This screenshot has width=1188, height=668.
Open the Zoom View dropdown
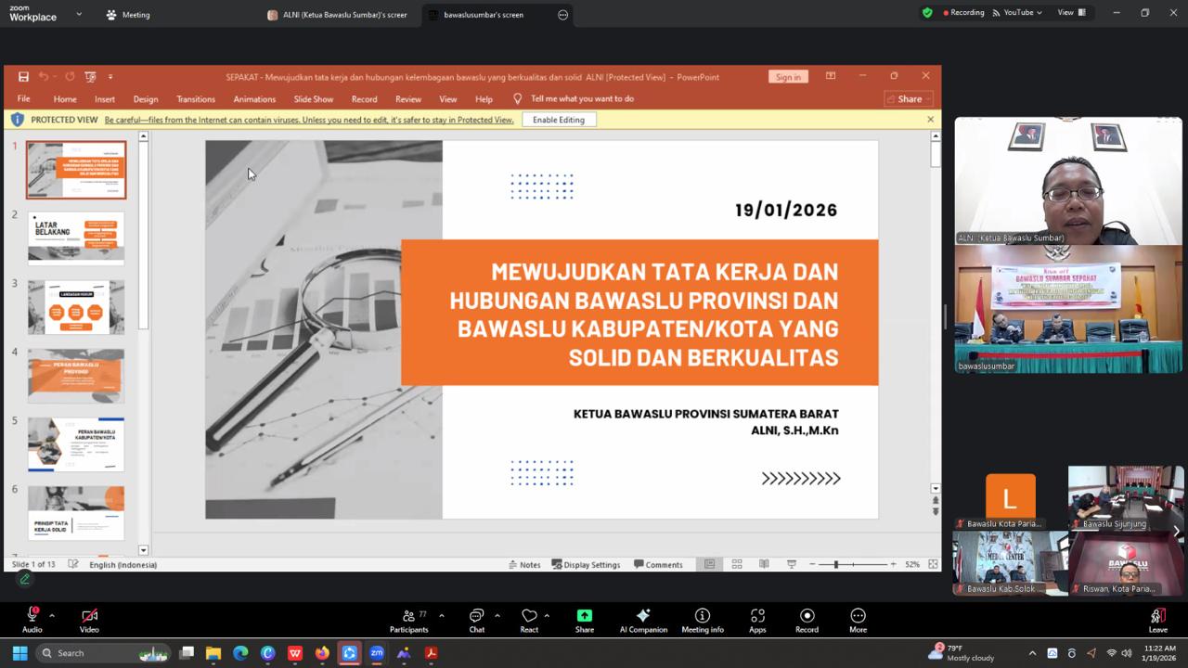point(1070,13)
